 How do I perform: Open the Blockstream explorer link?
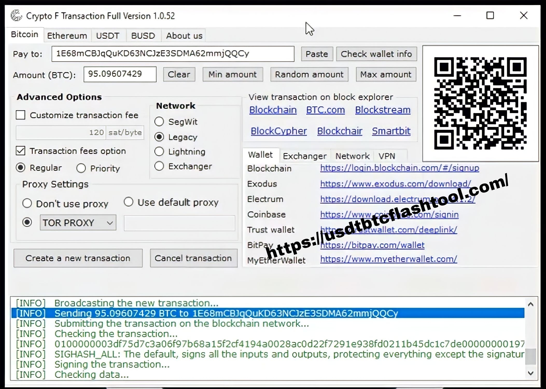tap(383, 110)
